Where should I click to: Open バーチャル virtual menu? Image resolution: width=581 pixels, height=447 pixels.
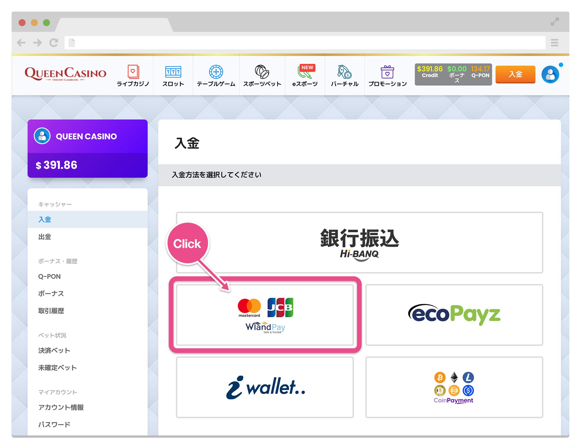345,75
